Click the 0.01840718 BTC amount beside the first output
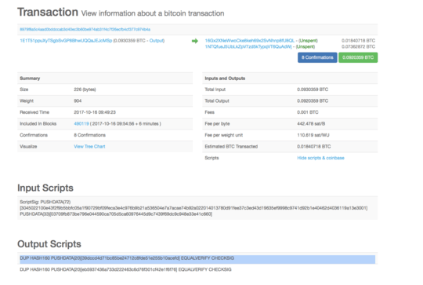 [358, 41]
